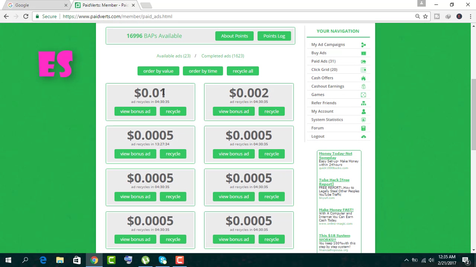View bonus ad for the $0.01 ad
The height and width of the screenshot is (267, 476).
click(x=135, y=111)
